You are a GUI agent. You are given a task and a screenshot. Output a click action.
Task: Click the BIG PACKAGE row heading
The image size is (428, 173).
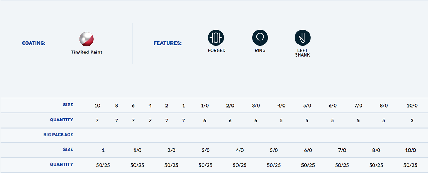57,135
